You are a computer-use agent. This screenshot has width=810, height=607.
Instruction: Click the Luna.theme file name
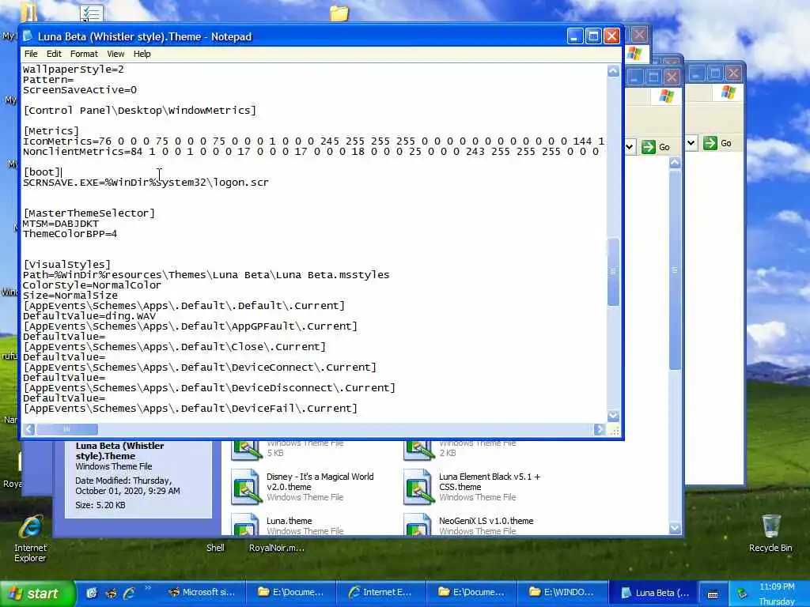(x=289, y=521)
